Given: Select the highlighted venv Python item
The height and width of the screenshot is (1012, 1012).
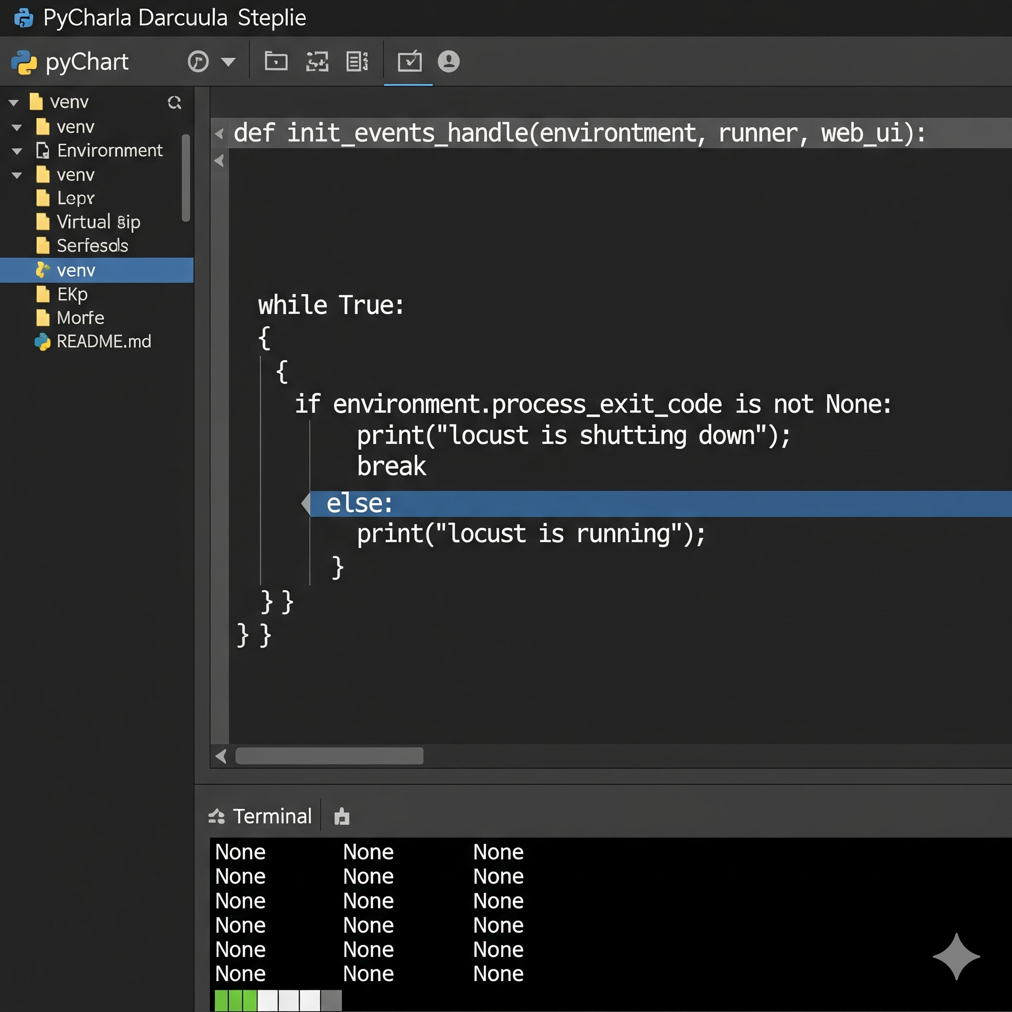Looking at the screenshot, I should pyautogui.click(x=76, y=270).
